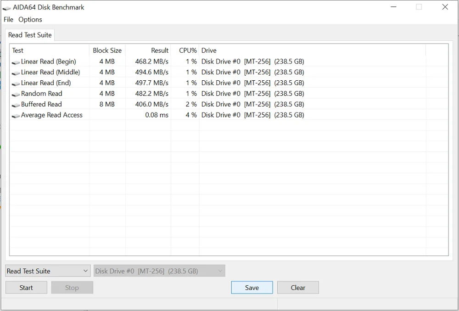
Task: Click the 406.0 MB/s result value
Action: point(151,104)
